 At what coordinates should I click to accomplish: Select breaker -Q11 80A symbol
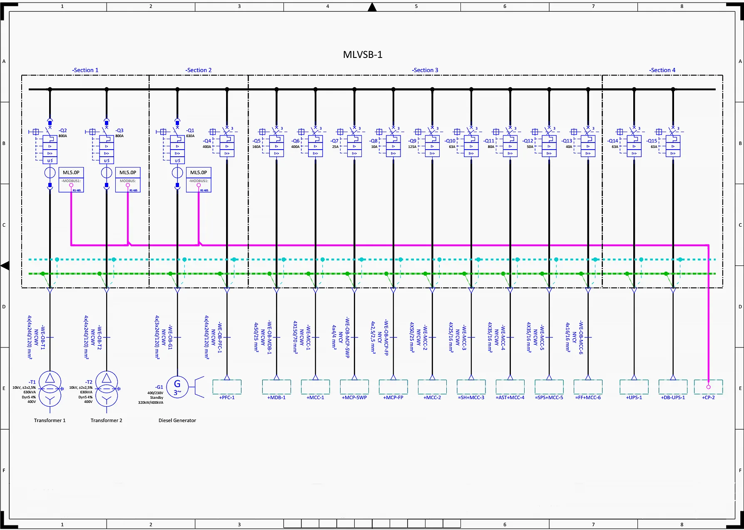click(510, 141)
